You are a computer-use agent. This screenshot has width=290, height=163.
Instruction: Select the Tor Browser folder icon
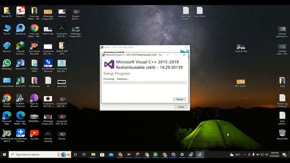34,82
